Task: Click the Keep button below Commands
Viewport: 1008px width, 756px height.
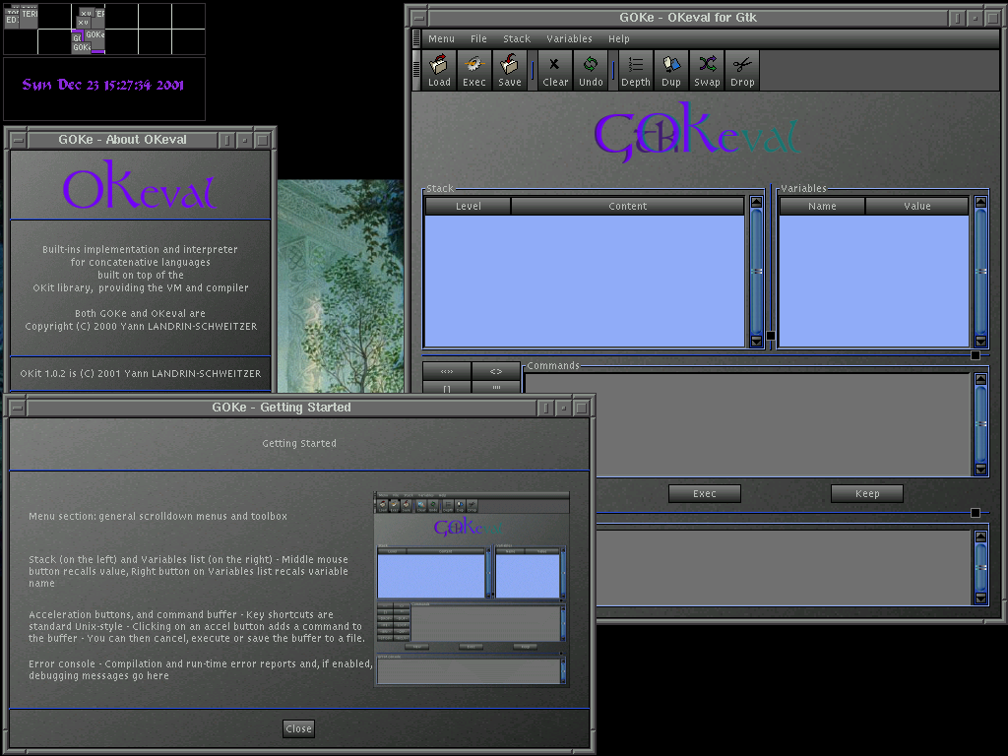Action: [867, 494]
